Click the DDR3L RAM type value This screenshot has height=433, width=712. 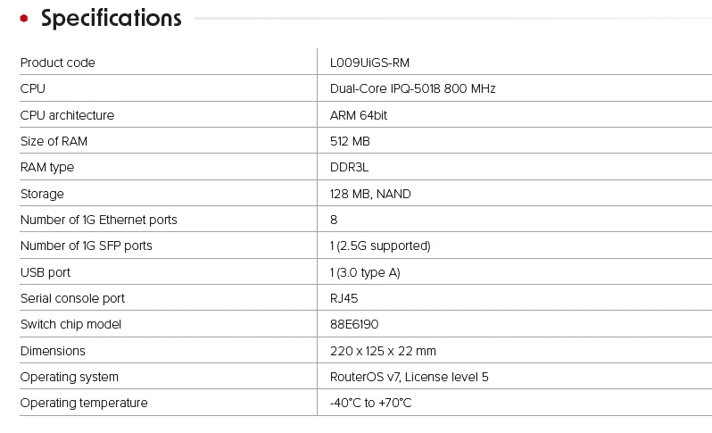350,167
